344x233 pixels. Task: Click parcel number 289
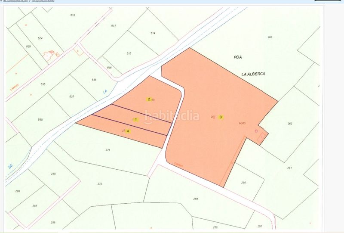[18, 191]
